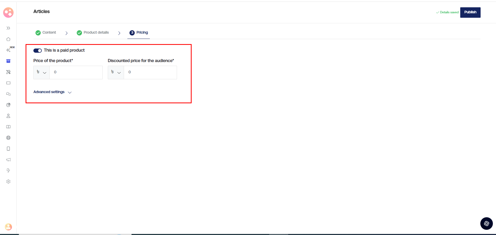Click the help support icon at bottom right

coord(486,224)
